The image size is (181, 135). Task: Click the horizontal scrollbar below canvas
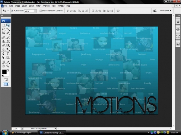tap(114, 129)
